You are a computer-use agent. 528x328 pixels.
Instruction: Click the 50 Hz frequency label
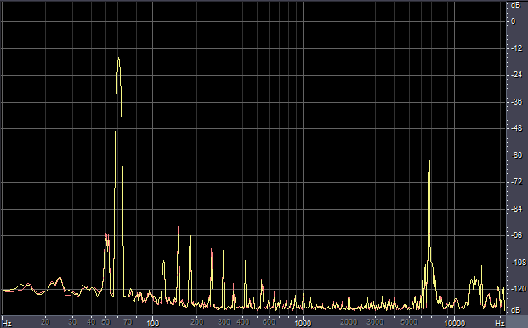pos(105,322)
